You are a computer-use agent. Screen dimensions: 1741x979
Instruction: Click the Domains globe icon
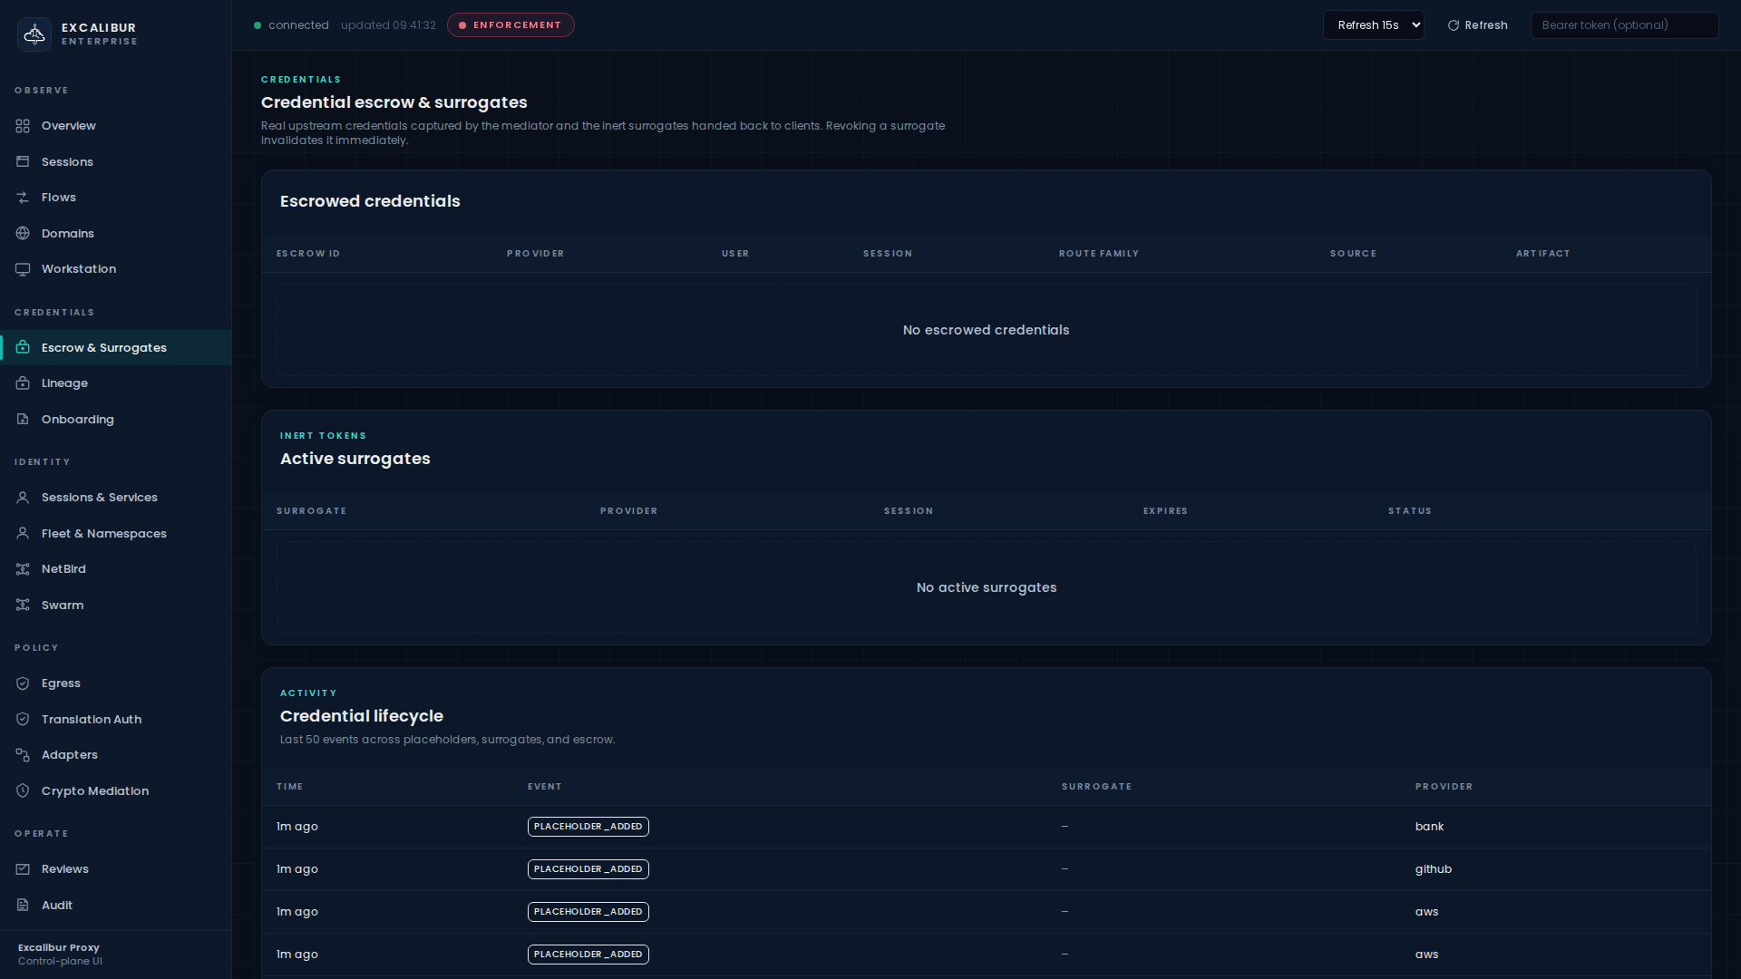[23, 234]
